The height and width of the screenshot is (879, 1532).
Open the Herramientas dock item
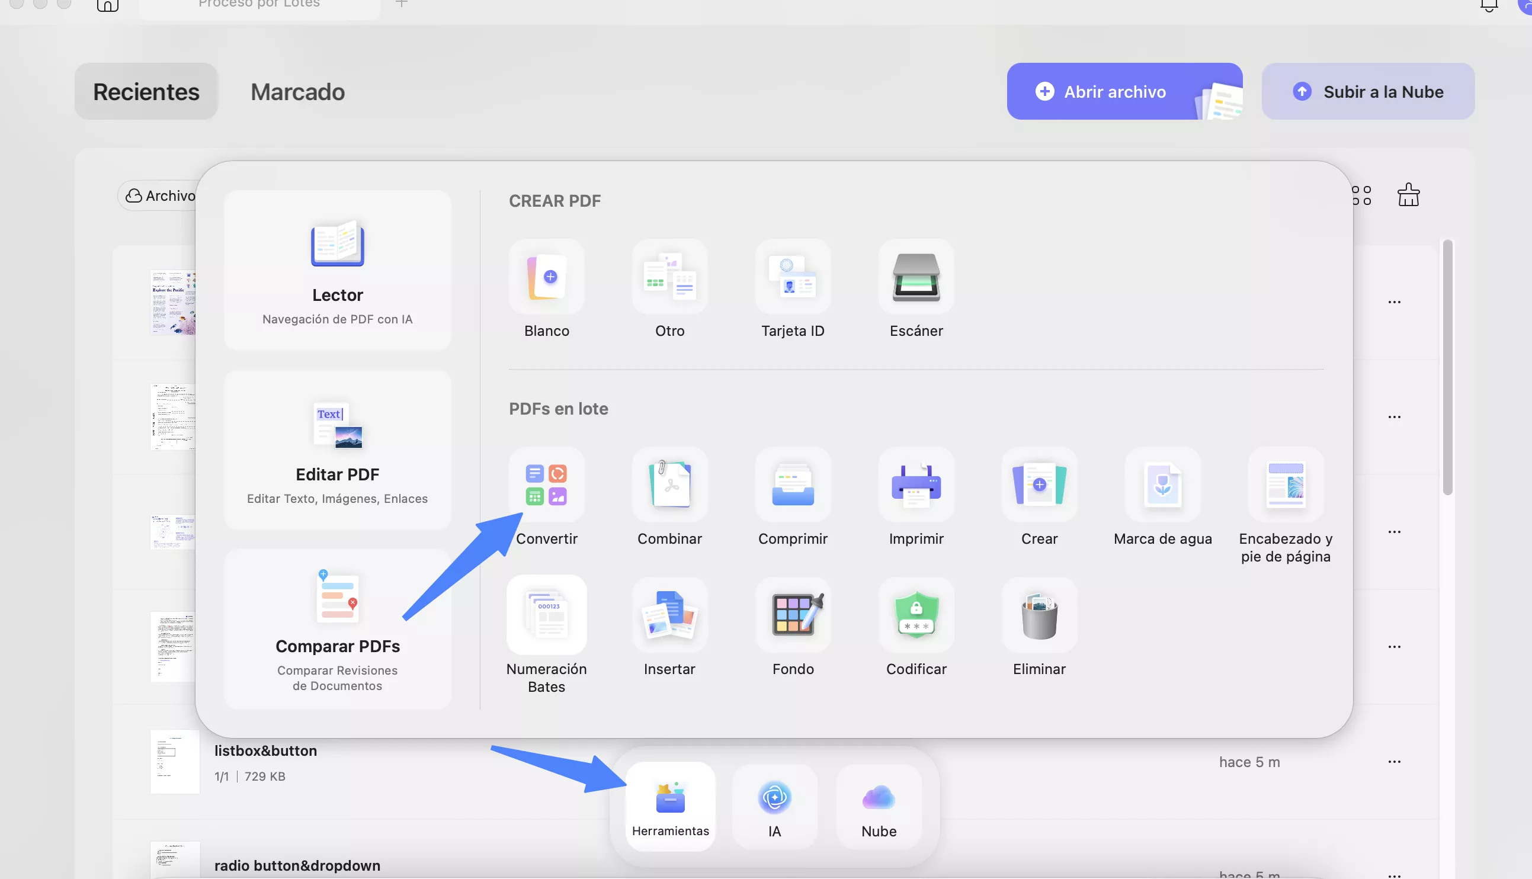[x=670, y=807]
